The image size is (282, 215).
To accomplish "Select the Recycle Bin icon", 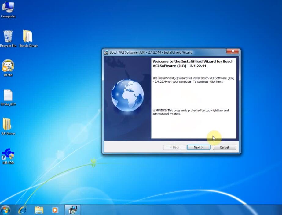I will coord(8,39).
